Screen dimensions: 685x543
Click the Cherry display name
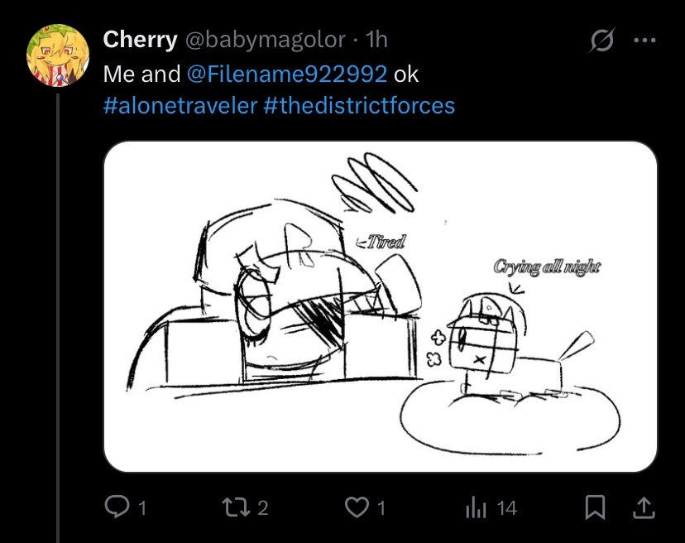point(141,40)
